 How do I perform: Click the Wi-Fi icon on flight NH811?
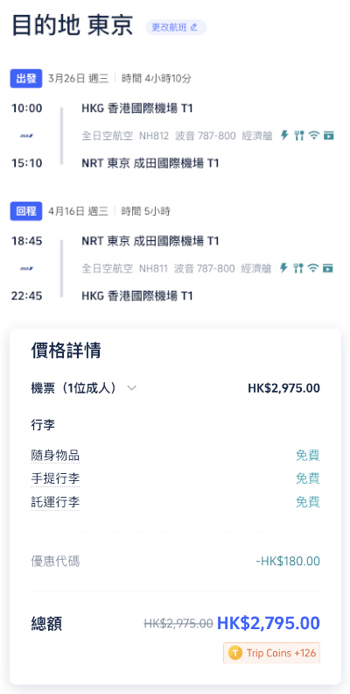pos(313,268)
